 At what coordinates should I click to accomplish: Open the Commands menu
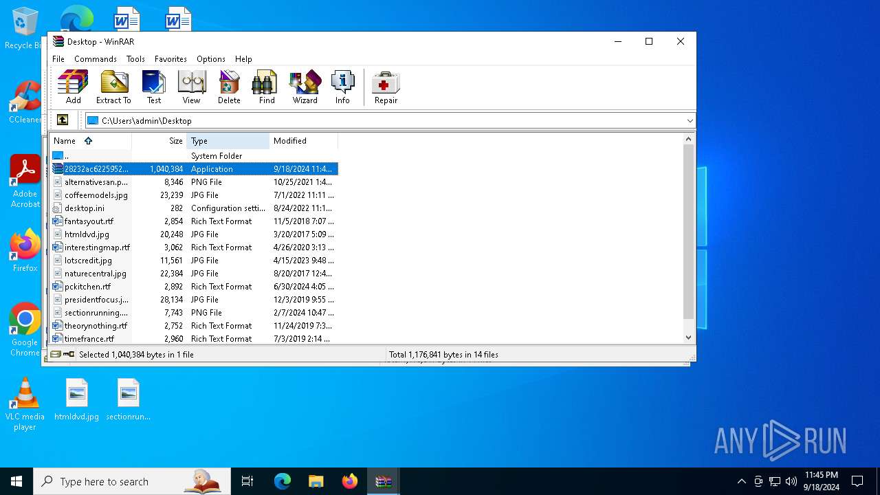(96, 59)
